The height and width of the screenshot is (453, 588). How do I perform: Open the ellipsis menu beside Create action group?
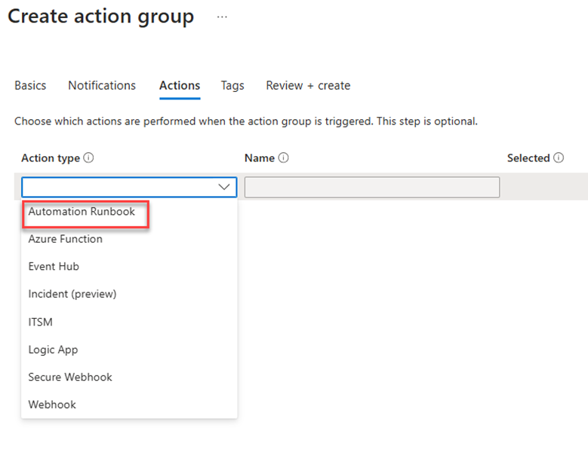click(x=222, y=17)
